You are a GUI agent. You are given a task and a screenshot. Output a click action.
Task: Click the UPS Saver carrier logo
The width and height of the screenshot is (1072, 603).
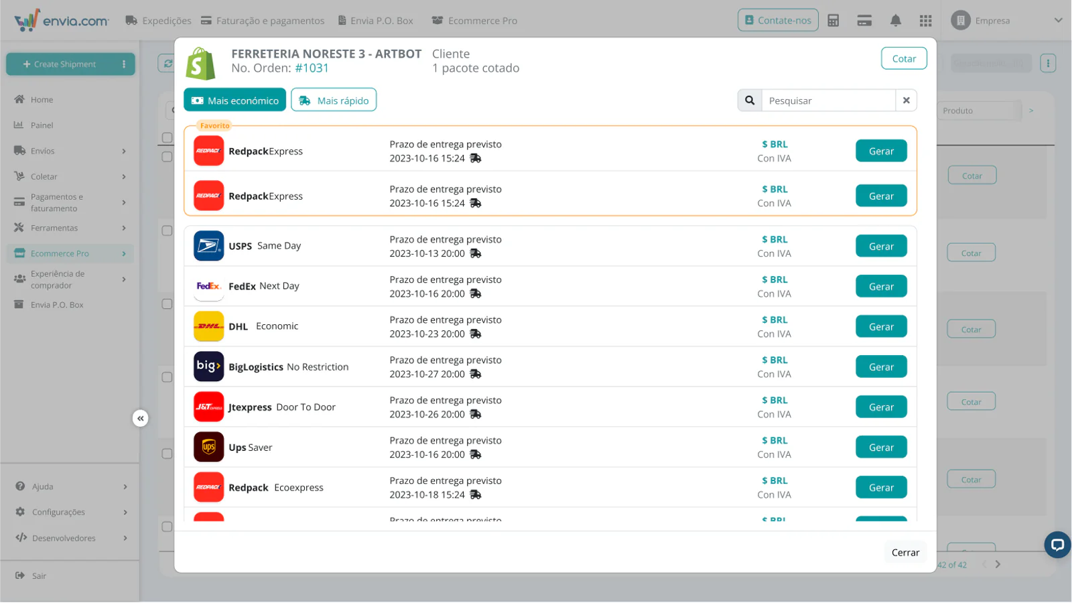(x=208, y=447)
